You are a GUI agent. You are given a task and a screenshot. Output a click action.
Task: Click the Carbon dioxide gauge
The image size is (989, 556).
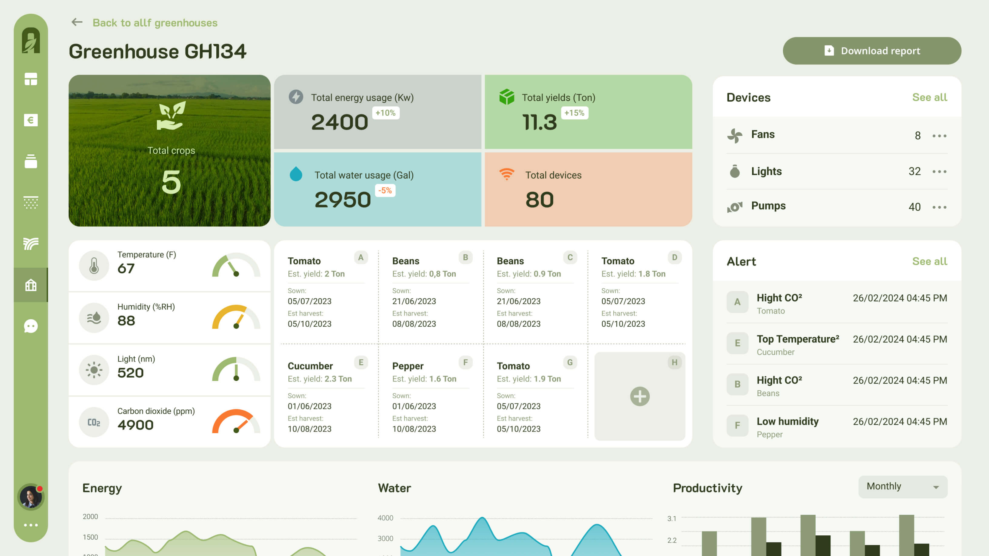(236, 422)
